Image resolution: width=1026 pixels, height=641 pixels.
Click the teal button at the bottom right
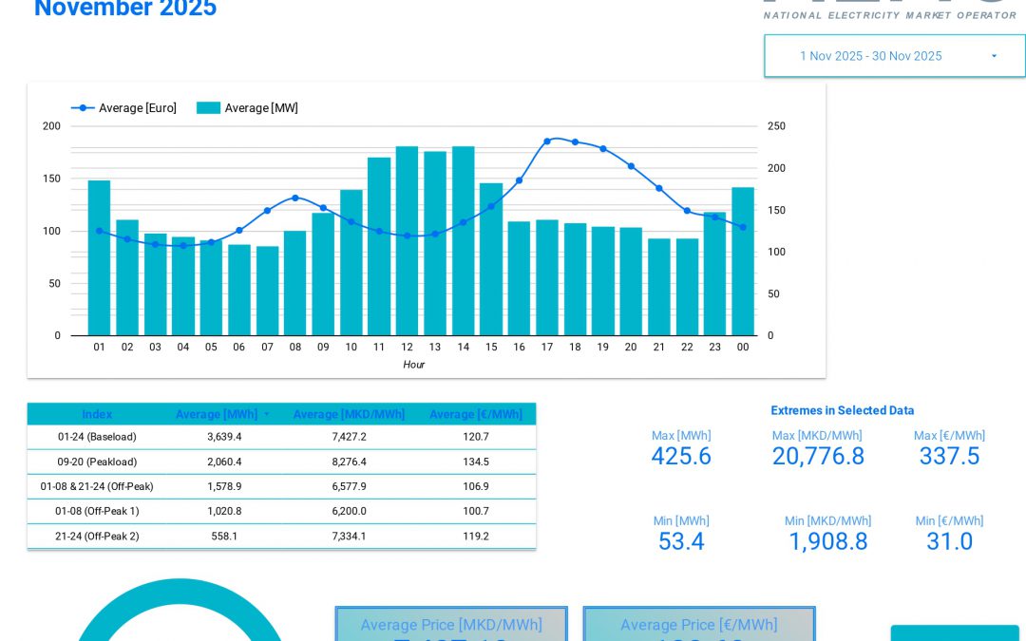955,636
